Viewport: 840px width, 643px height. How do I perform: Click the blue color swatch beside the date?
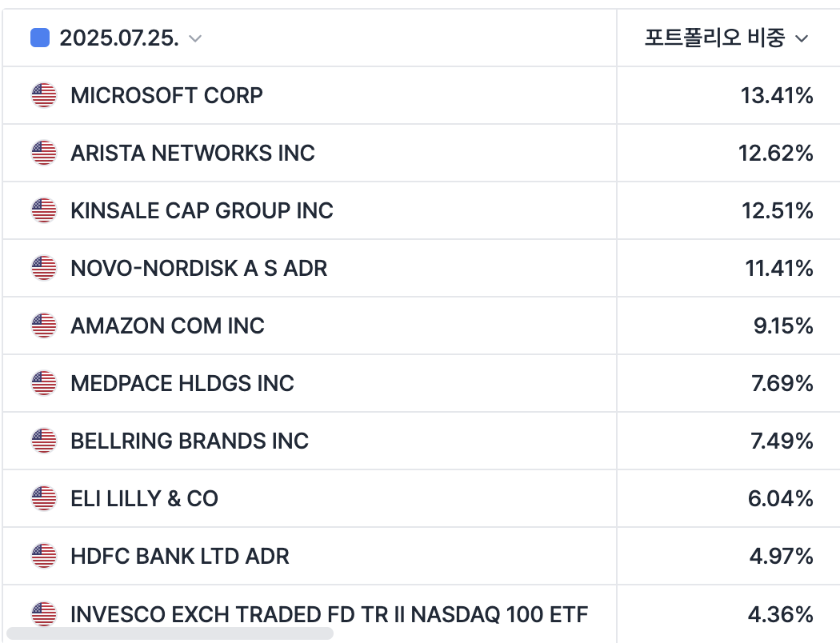tap(40, 38)
